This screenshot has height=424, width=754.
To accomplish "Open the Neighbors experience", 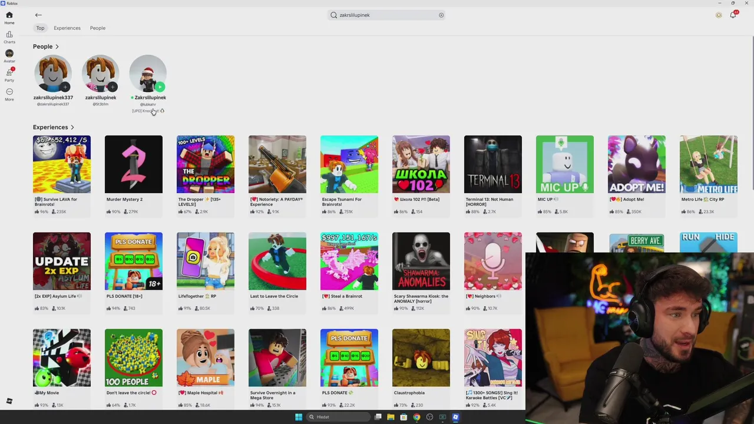I will pyautogui.click(x=493, y=261).
